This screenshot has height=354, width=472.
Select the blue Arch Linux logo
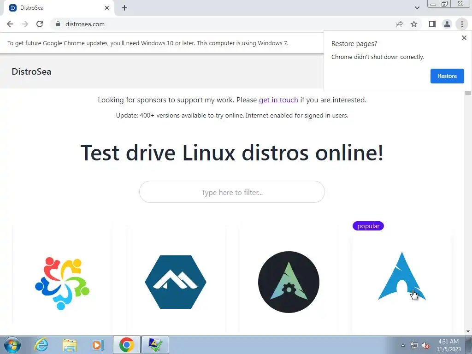pos(401,277)
